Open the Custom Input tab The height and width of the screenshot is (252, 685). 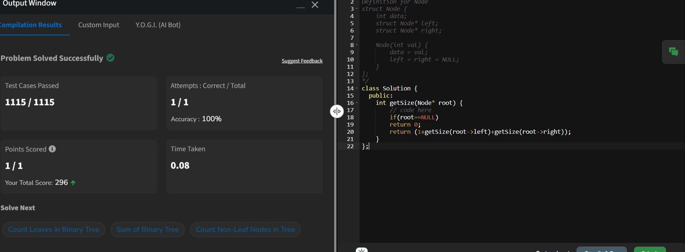[99, 25]
